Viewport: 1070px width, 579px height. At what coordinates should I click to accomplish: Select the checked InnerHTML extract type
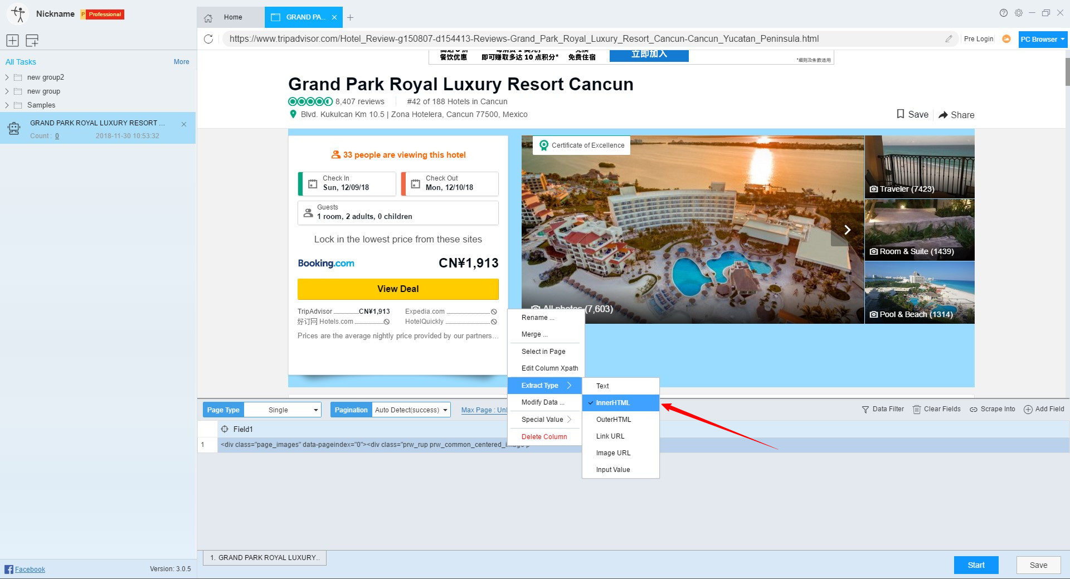point(613,403)
